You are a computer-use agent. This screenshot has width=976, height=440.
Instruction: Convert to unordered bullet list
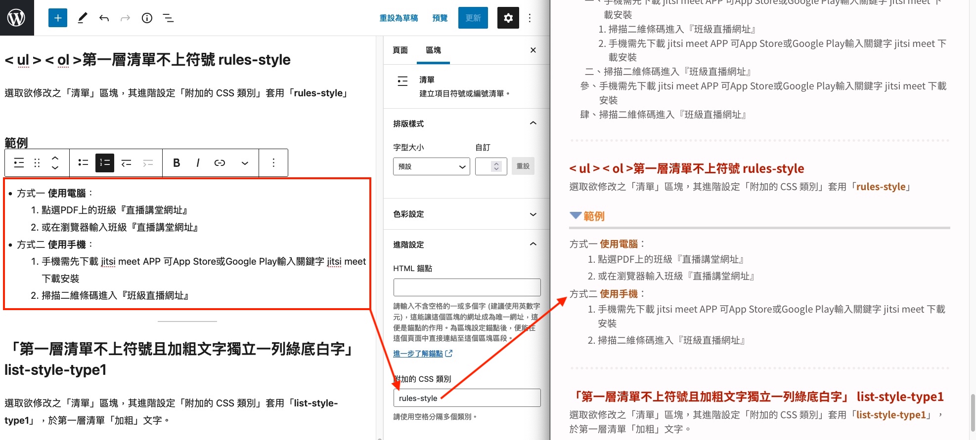83,162
